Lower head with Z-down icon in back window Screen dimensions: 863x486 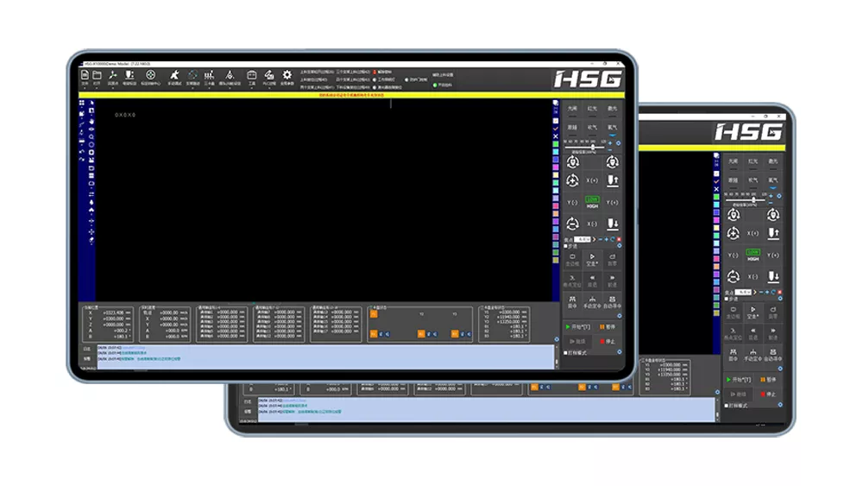772,276
